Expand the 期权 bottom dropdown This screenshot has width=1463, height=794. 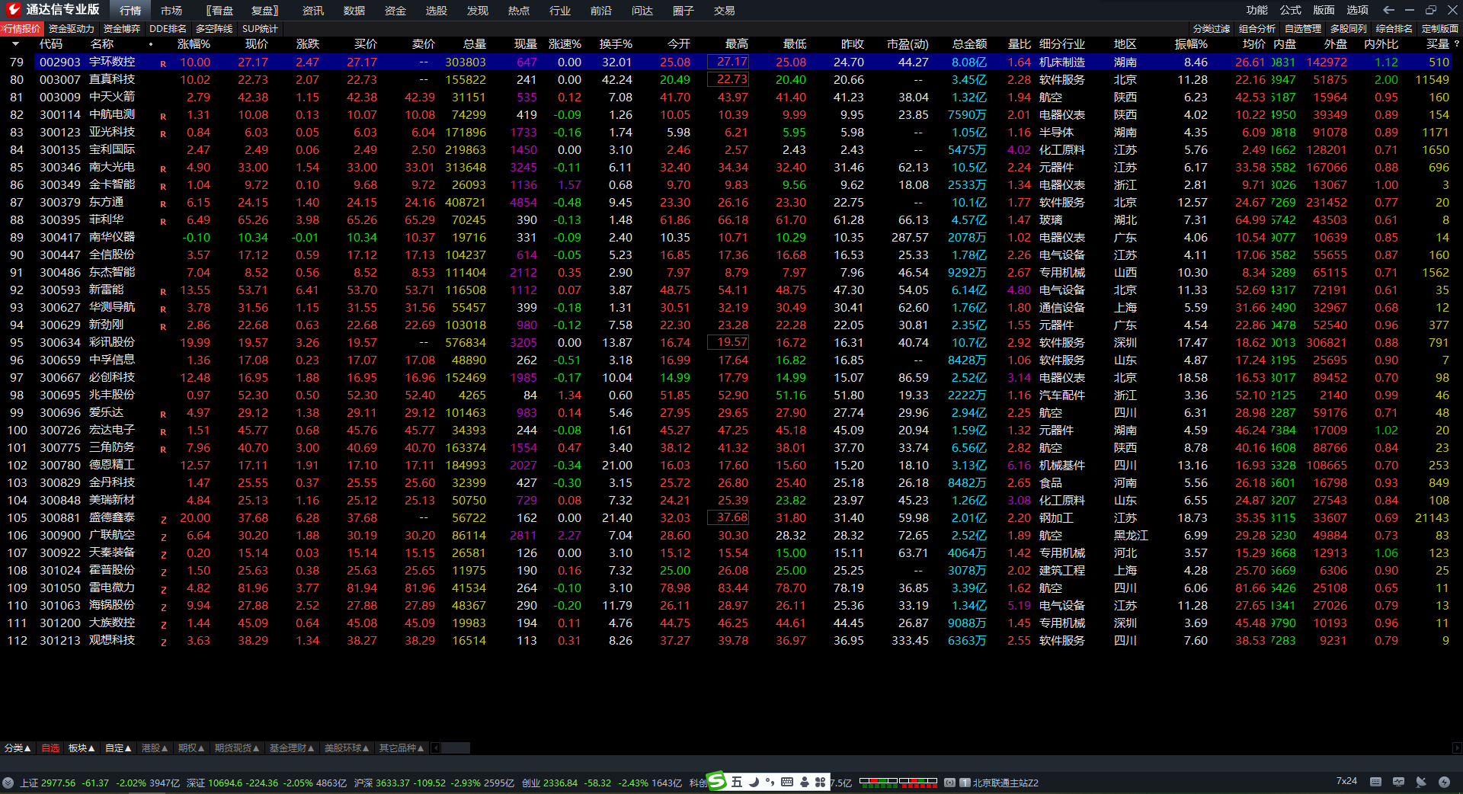191,748
